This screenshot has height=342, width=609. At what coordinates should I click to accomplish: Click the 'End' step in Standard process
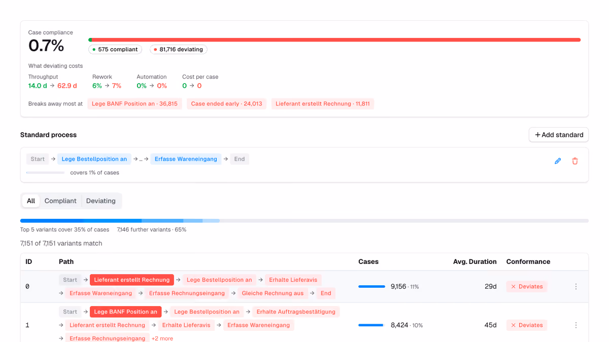[x=240, y=159]
